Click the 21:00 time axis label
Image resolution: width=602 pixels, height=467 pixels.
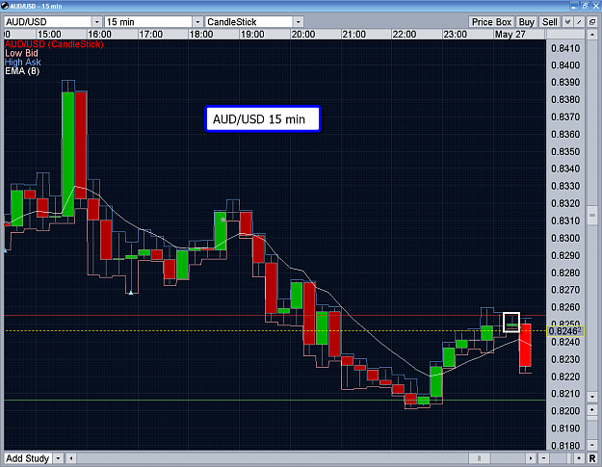(x=354, y=34)
